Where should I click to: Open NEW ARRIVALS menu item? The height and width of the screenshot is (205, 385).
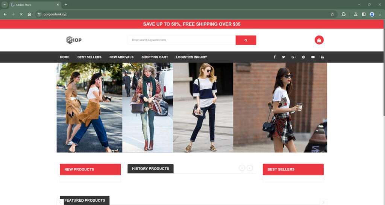click(x=121, y=57)
